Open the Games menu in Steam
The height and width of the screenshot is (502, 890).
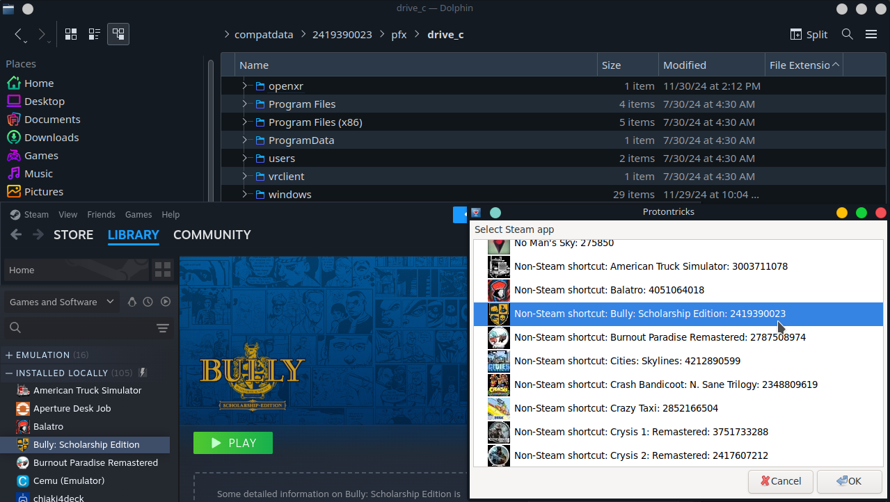point(138,214)
